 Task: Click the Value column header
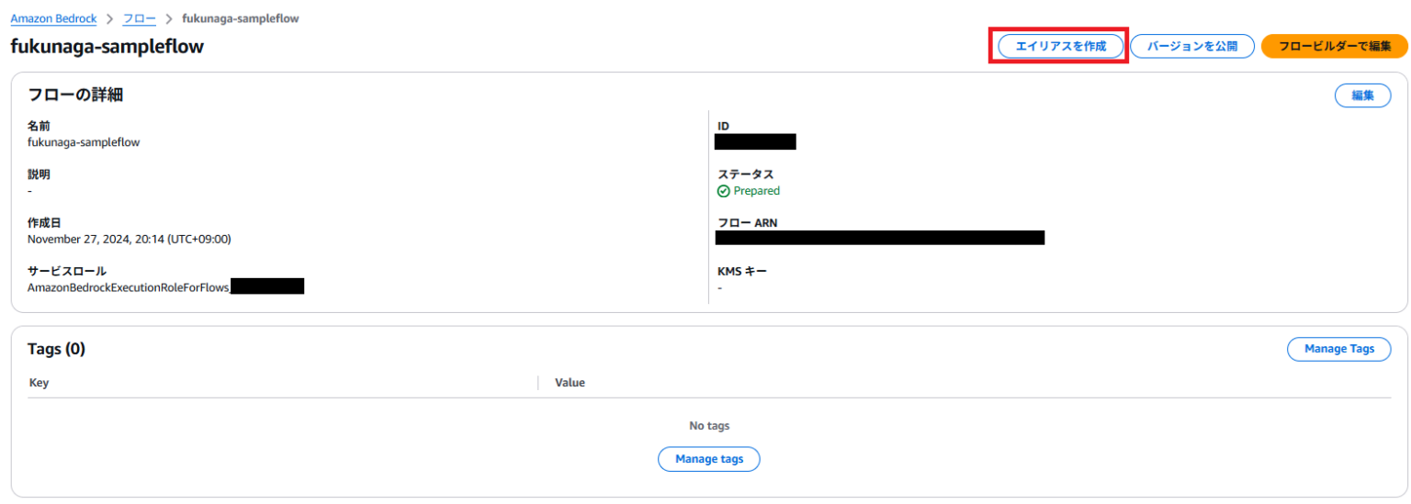pyautogui.click(x=570, y=383)
